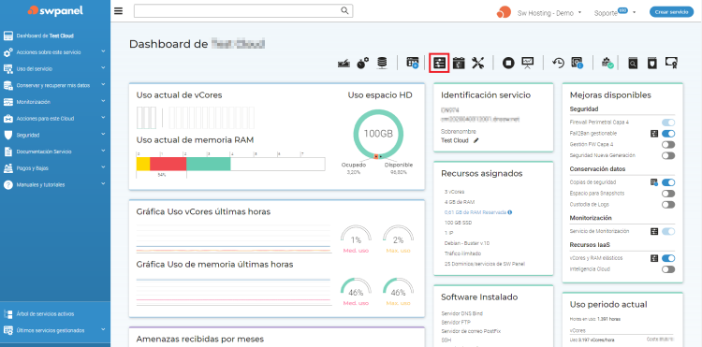This screenshot has height=347, width=702.
Task: Toggle Fail2Ban gestionable switch
Action: click(668, 133)
